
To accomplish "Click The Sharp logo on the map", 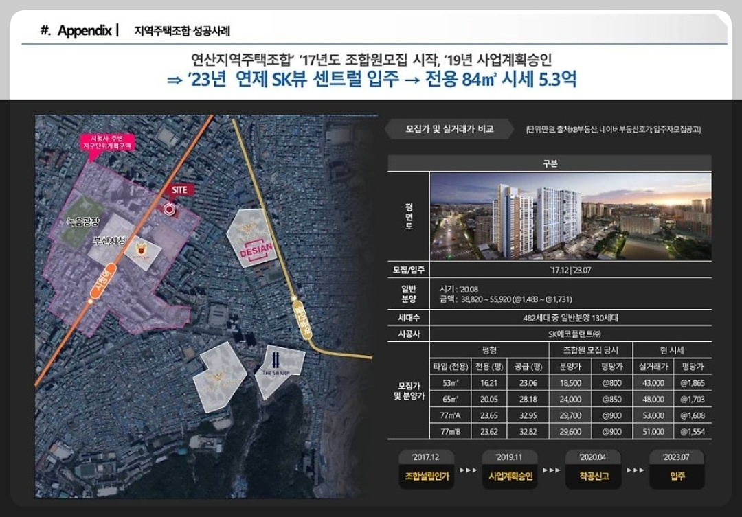I will pos(276,363).
